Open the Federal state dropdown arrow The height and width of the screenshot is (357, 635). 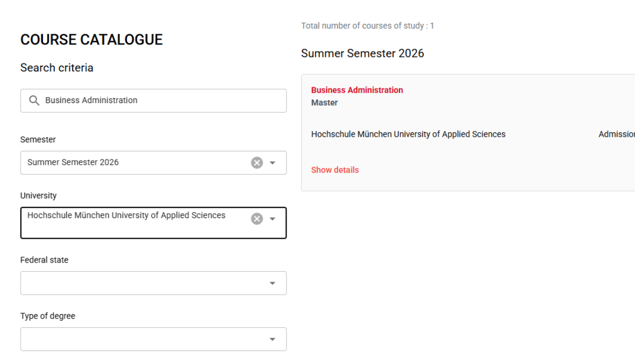(272, 283)
